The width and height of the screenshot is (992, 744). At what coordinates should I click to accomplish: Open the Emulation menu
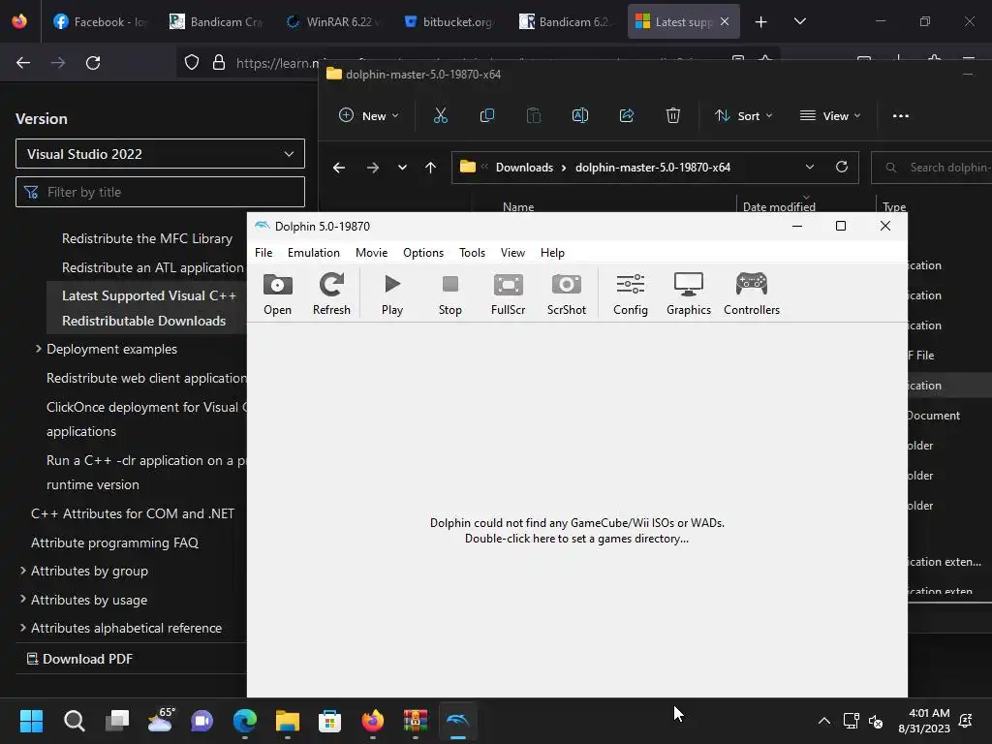click(x=313, y=253)
